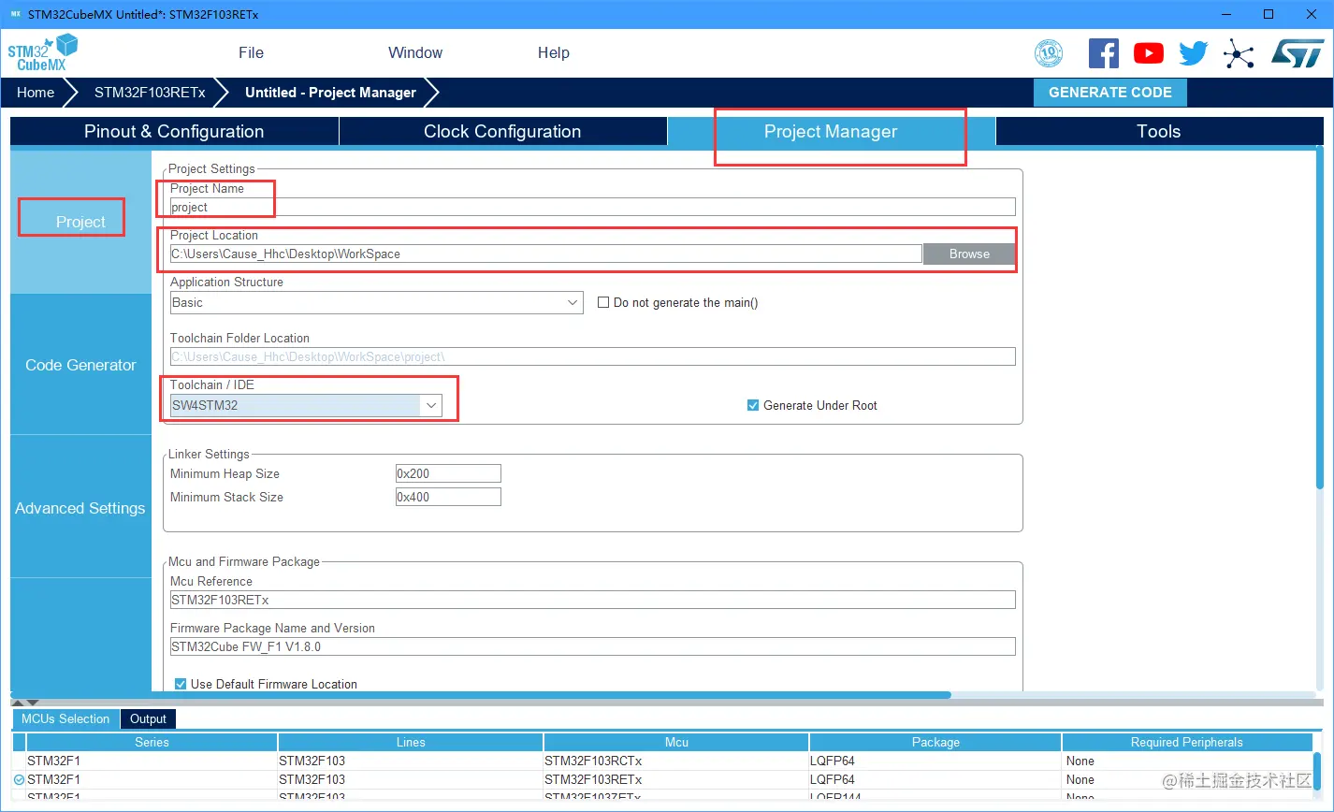Sort by Series column header
The image size is (1334, 812).
152,742
